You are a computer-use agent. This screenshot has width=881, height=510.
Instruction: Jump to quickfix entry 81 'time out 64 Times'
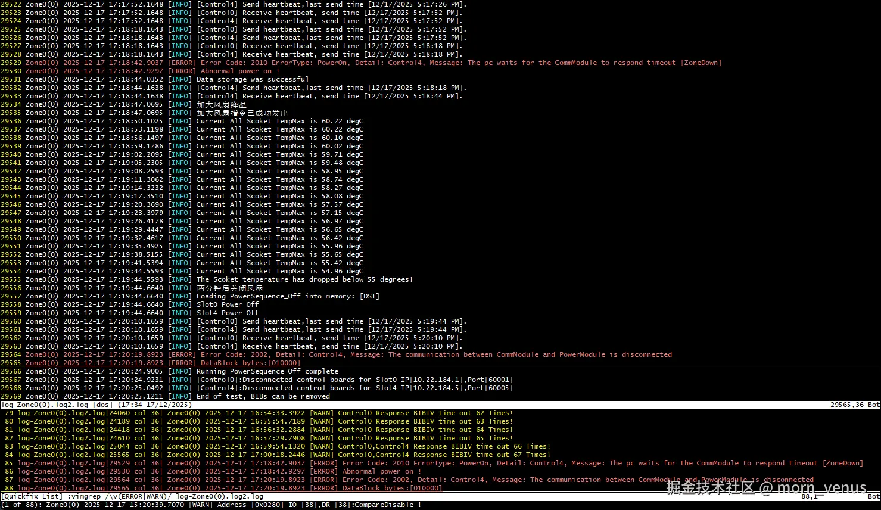259,430
